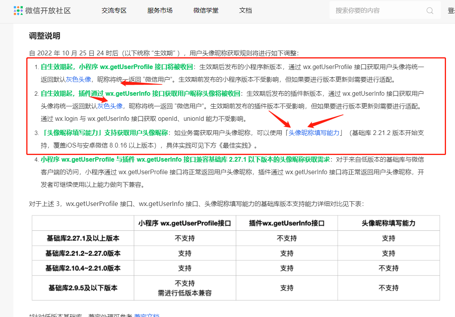Open the 交流专区 nav item

(x=114, y=11)
